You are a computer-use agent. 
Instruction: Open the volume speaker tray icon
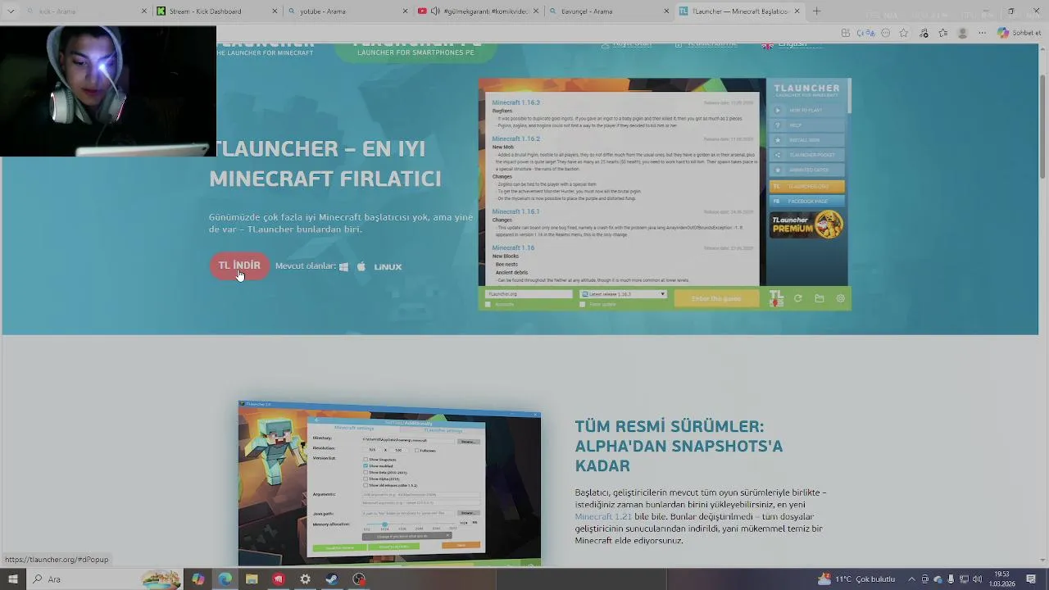978,579
